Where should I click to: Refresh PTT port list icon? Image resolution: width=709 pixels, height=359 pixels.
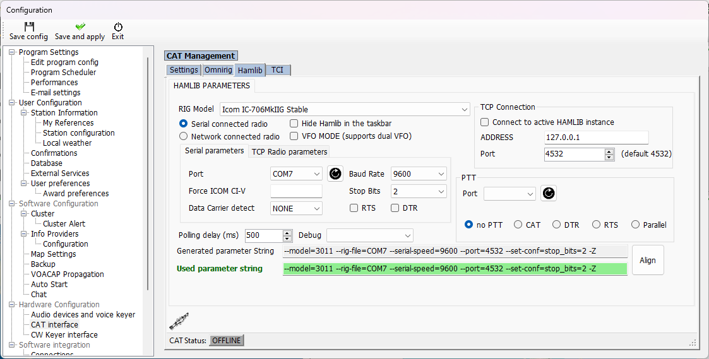tap(549, 193)
